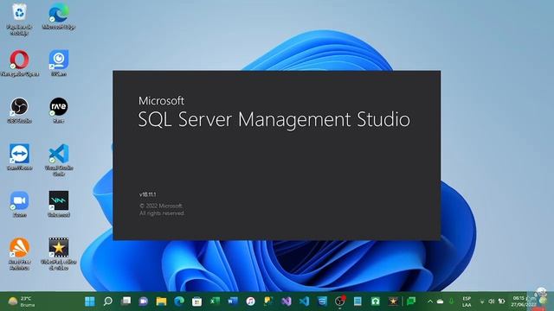Select the VideoPad video editor desktop shortcut
Image resolution: width=554 pixels, height=311 pixels.
coord(59,254)
